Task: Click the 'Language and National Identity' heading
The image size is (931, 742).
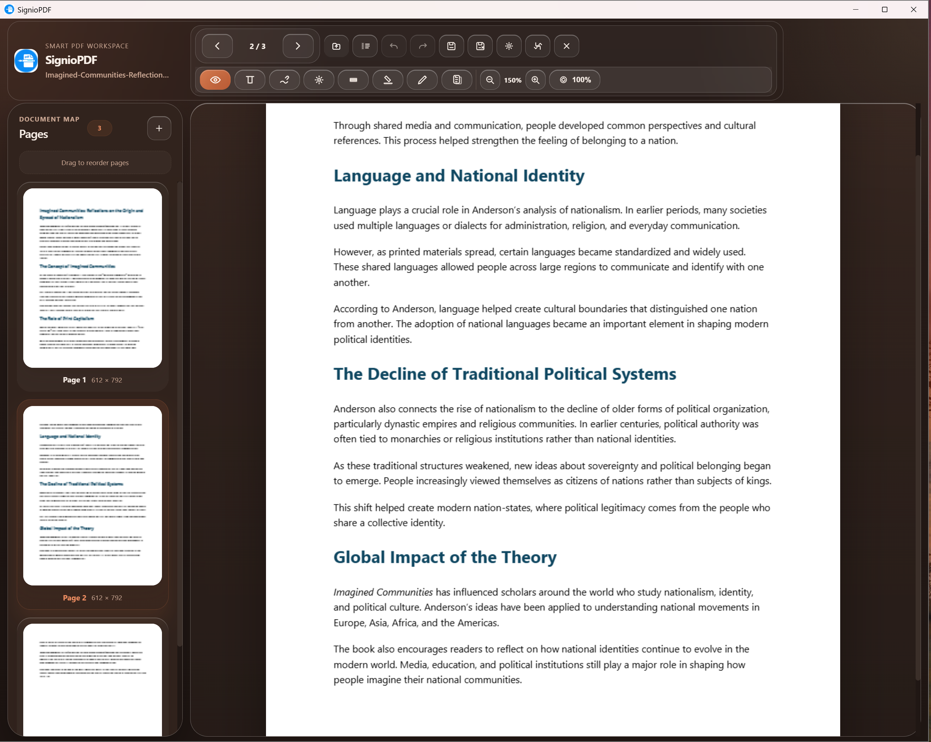Action: [x=459, y=176]
